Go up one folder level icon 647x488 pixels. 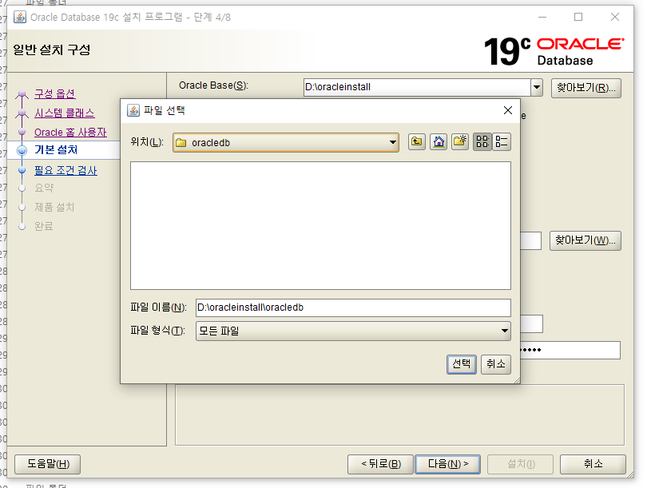click(x=417, y=142)
